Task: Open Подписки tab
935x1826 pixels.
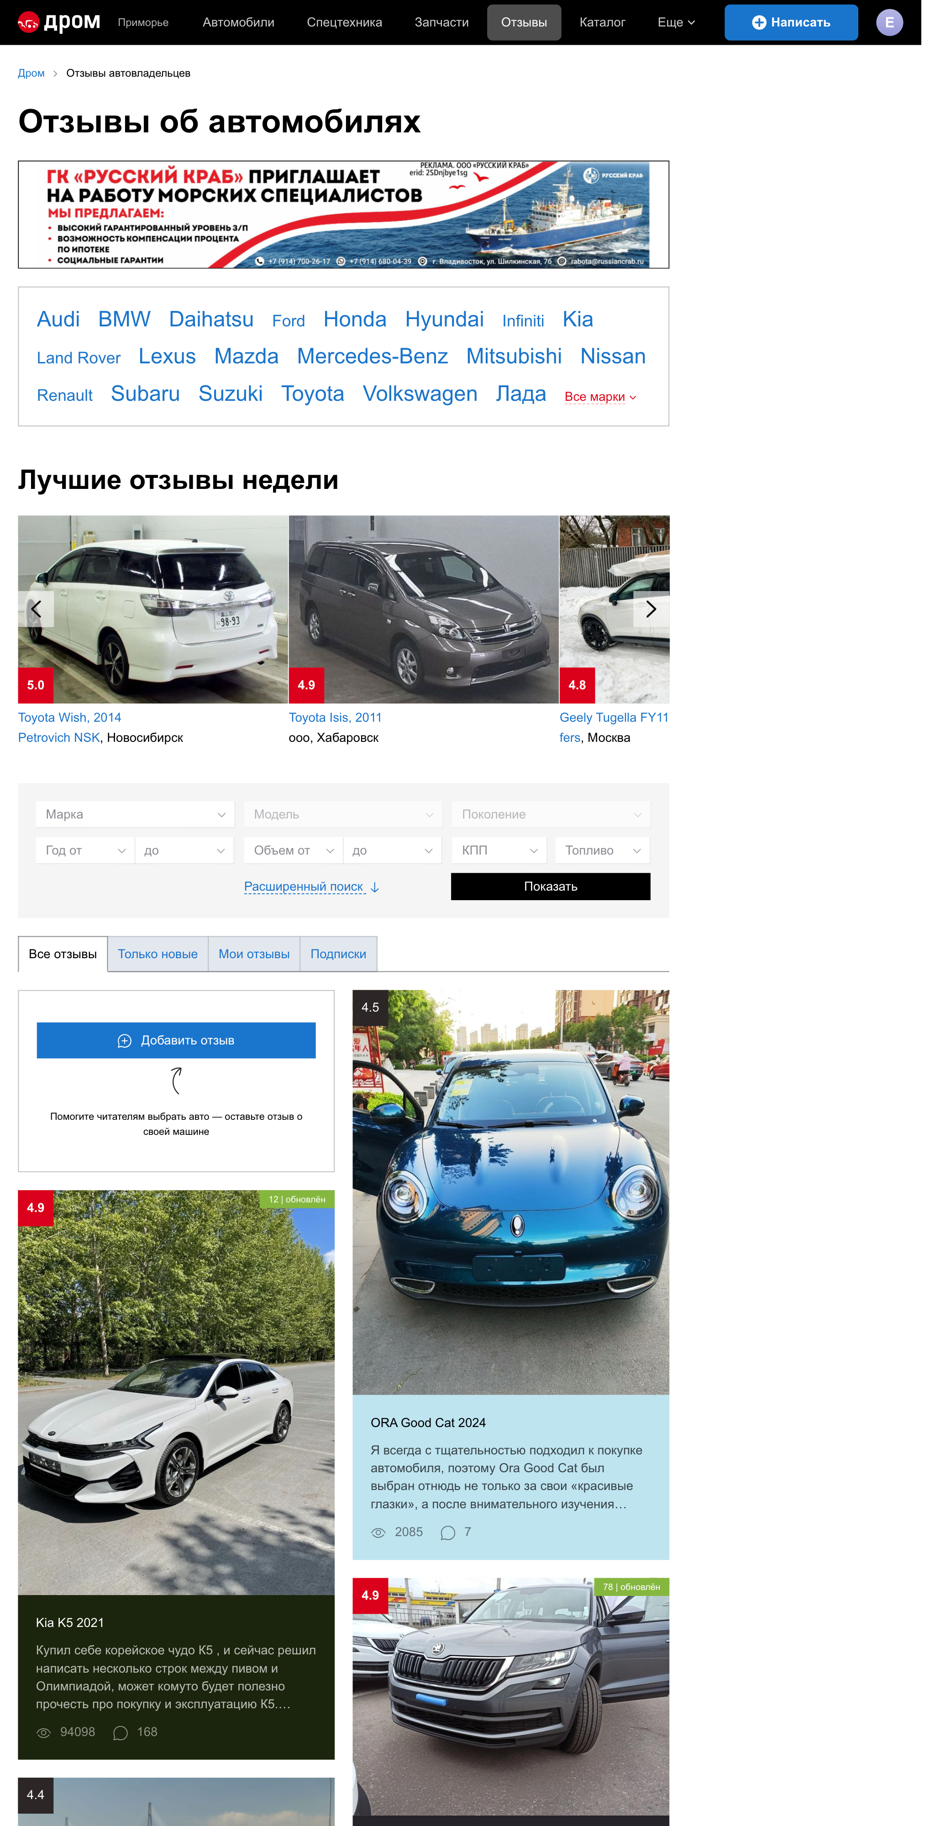Action: click(x=338, y=954)
